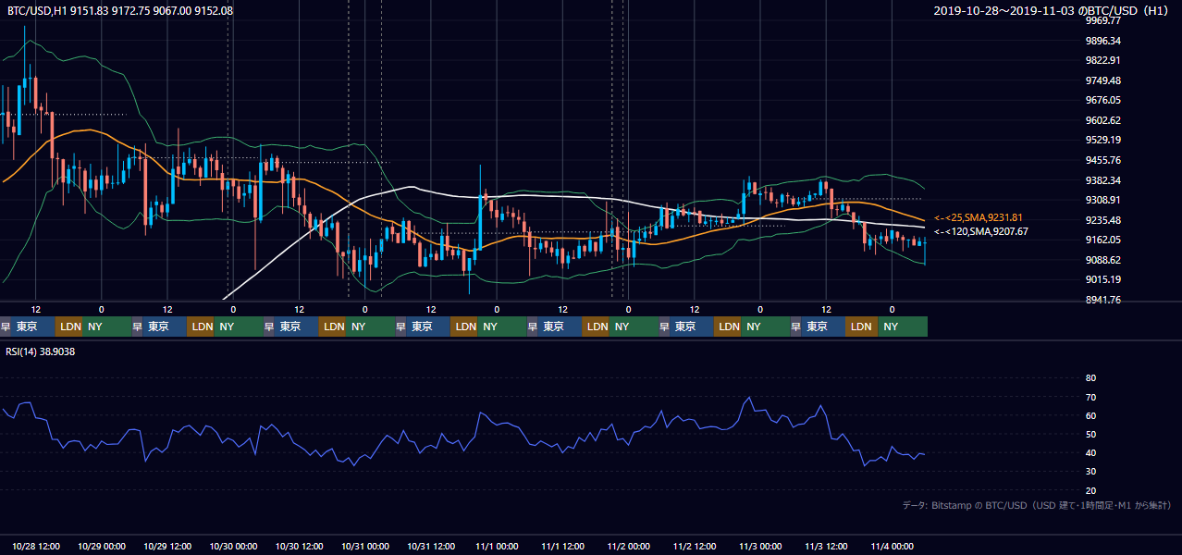Select the white 120 SMA 9207.67 label

981,231
